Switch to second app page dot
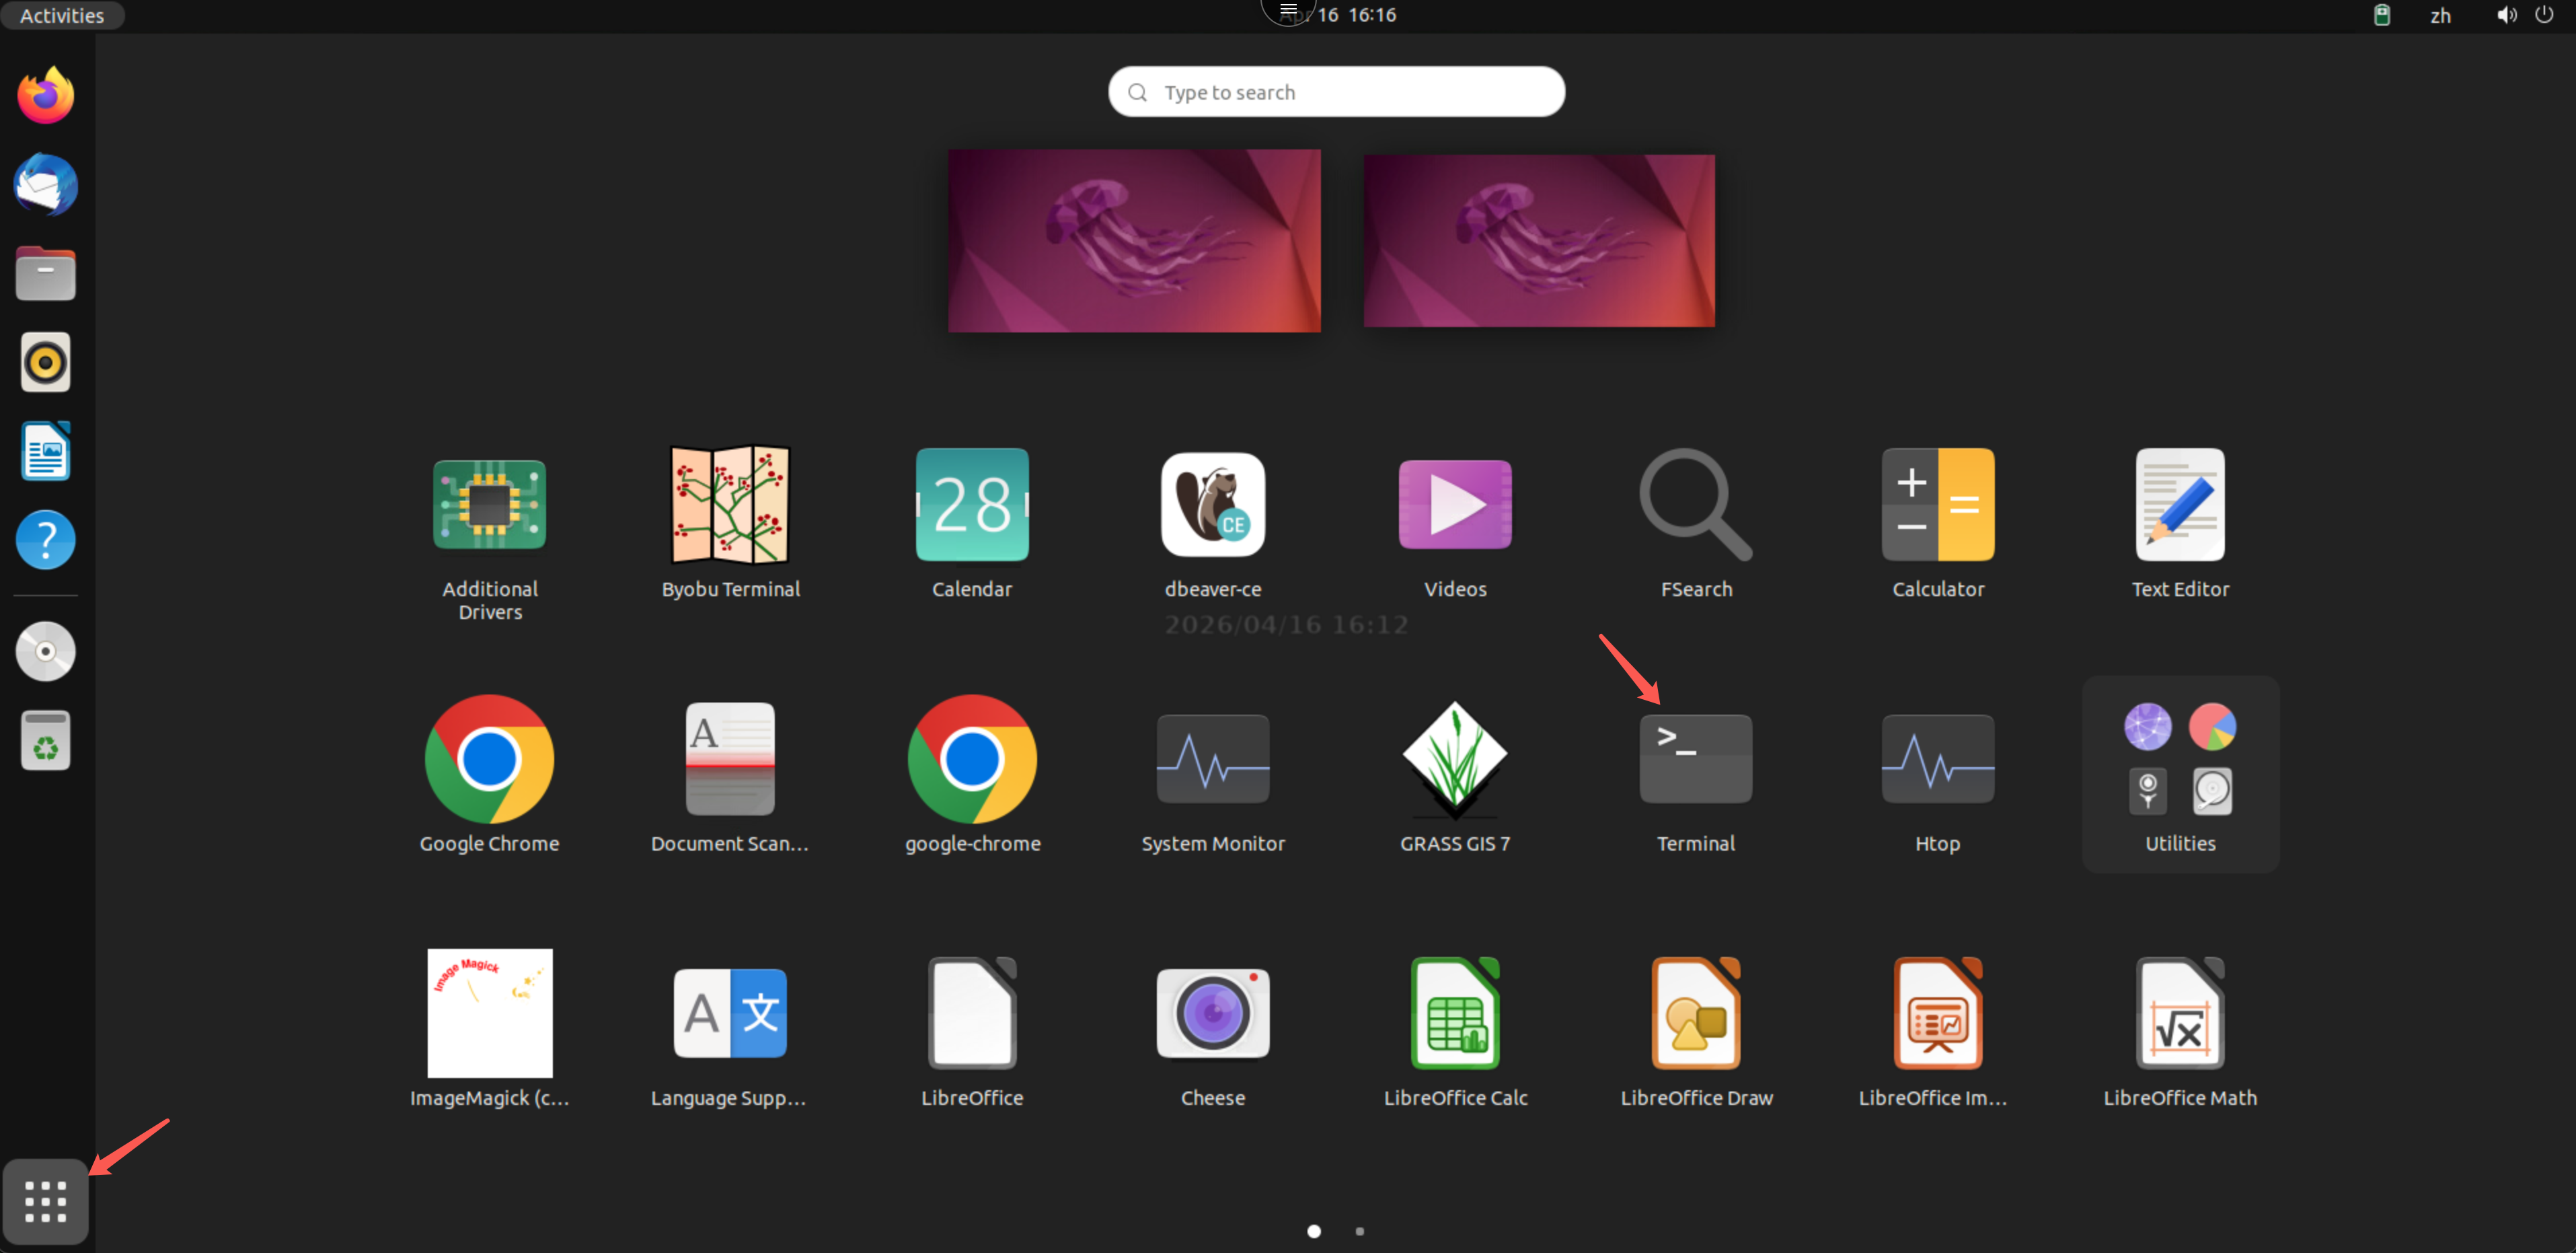 click(1359, 1231)
